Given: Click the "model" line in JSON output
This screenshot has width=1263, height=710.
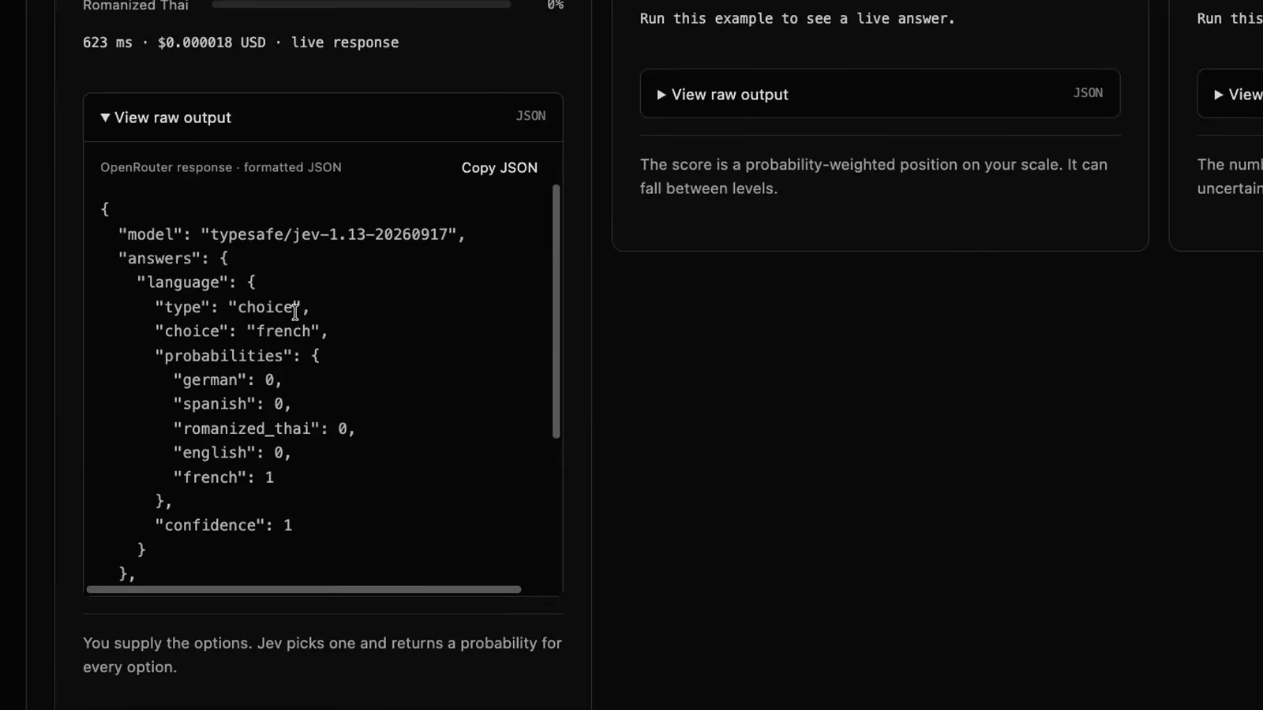Looking at the screenshot, I should coord(291,234).
